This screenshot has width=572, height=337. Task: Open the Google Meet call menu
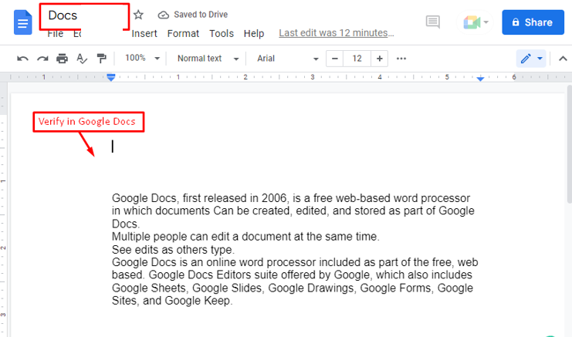(476, 22)
